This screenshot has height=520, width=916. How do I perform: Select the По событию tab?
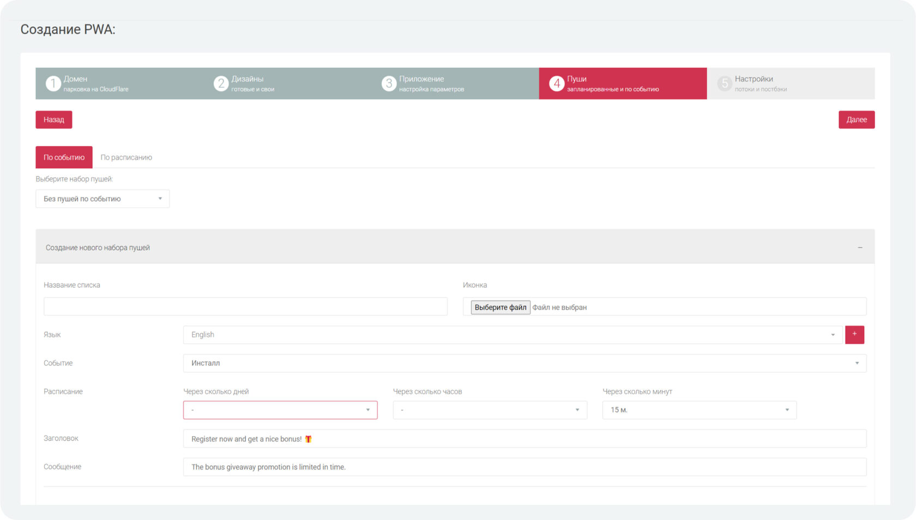pos(64,158)
